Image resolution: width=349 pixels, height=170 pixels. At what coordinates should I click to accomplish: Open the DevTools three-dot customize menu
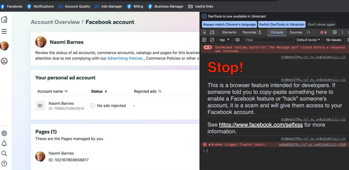[342, 32]
